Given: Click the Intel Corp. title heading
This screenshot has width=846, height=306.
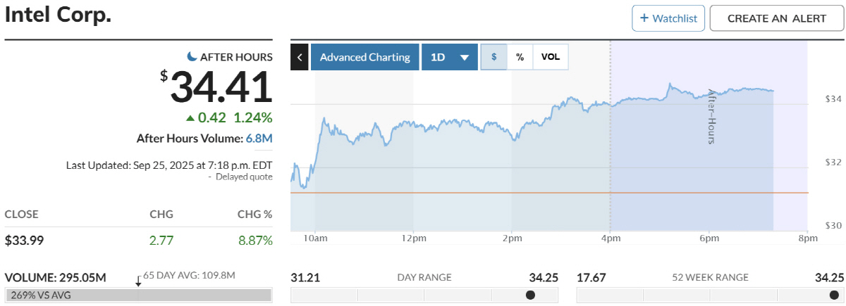Looking at the screenshot, I should coord(58,15).
